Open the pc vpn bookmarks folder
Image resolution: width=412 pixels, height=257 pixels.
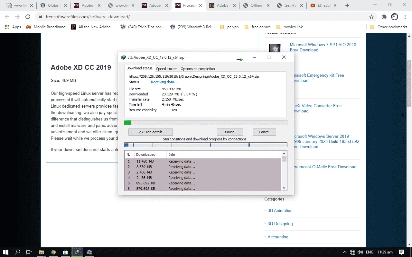(x=229, y=27)
